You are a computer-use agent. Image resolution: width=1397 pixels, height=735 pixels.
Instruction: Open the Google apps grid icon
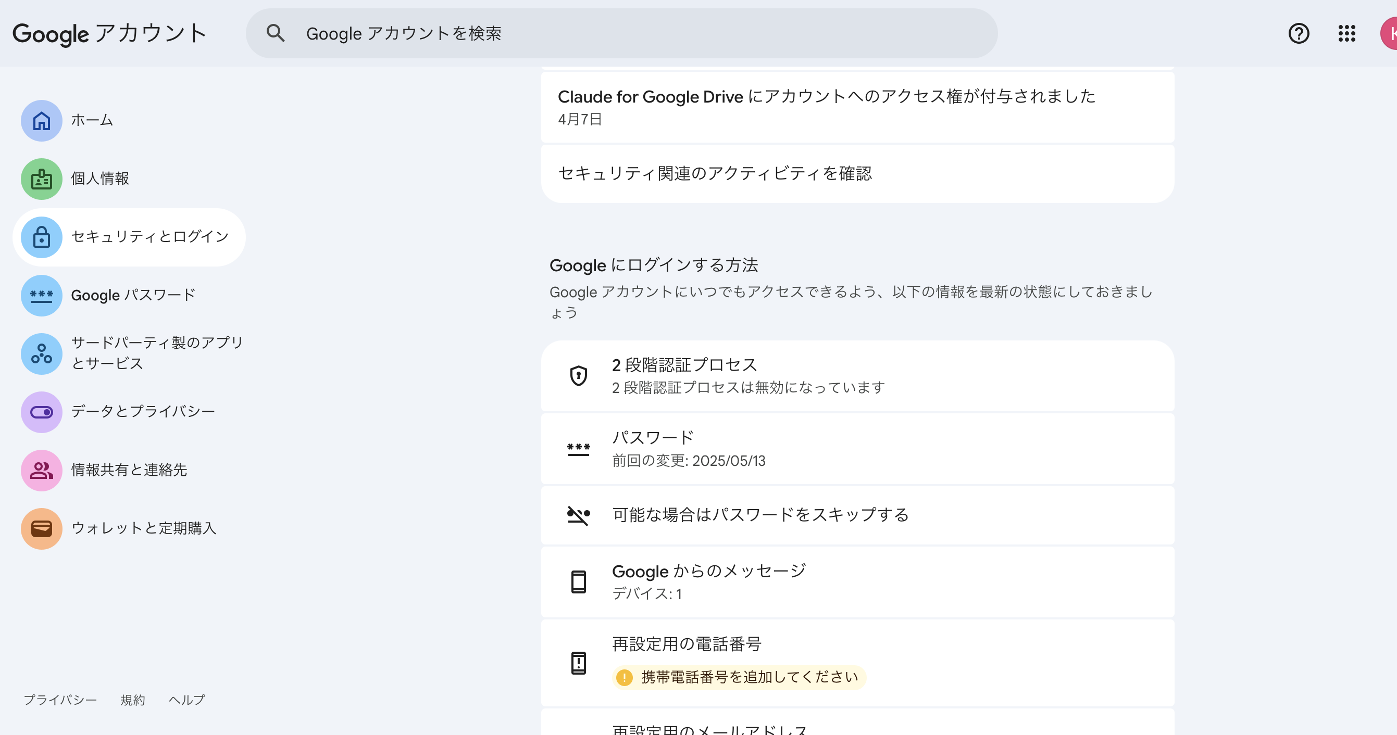click(x=1346, y=33)
